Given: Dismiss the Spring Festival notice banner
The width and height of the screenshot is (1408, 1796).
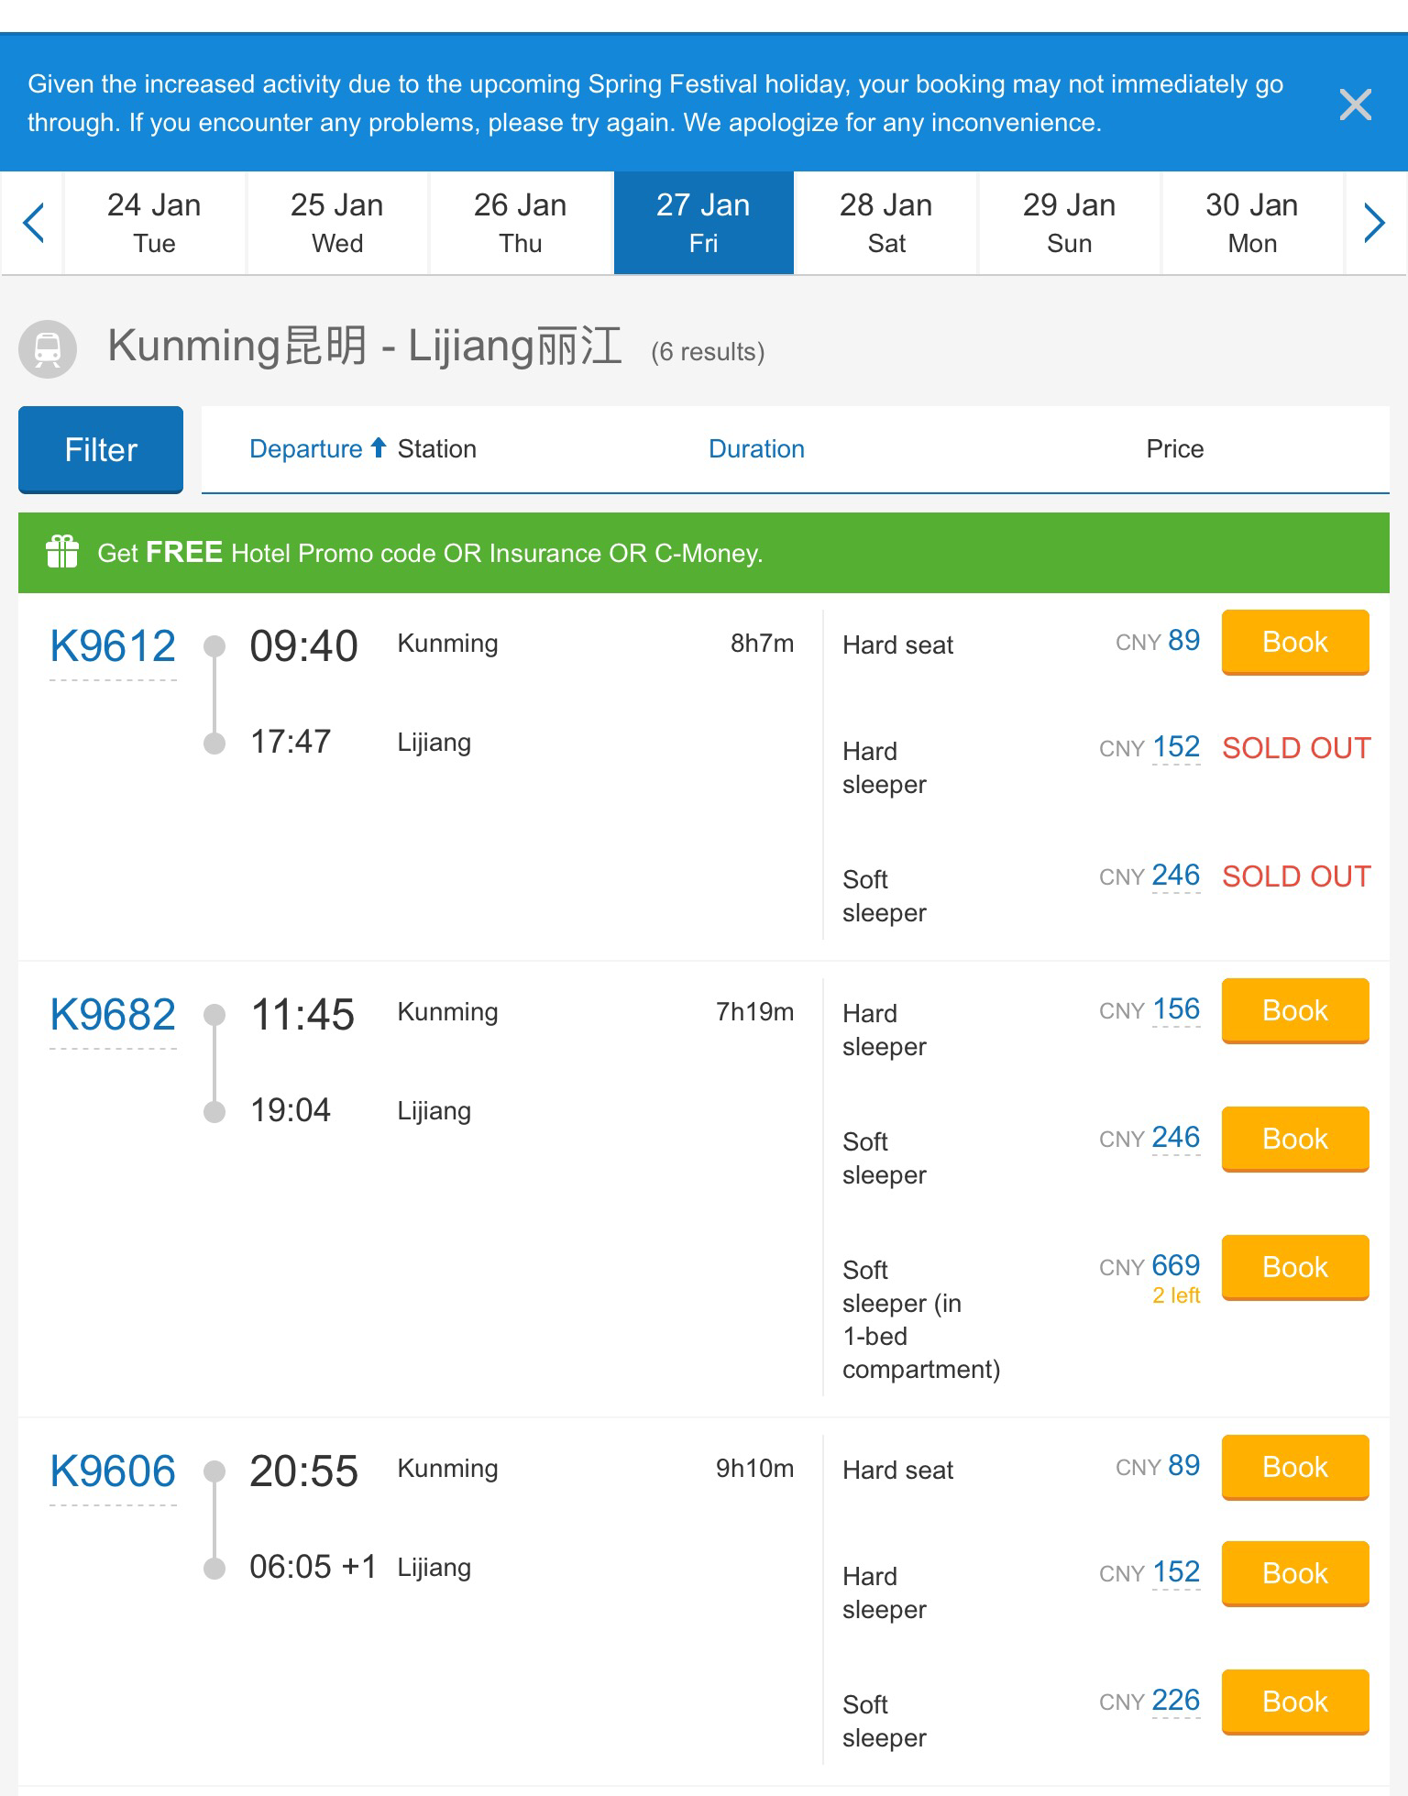Looking at the screenshot, I should (1355, 105).
